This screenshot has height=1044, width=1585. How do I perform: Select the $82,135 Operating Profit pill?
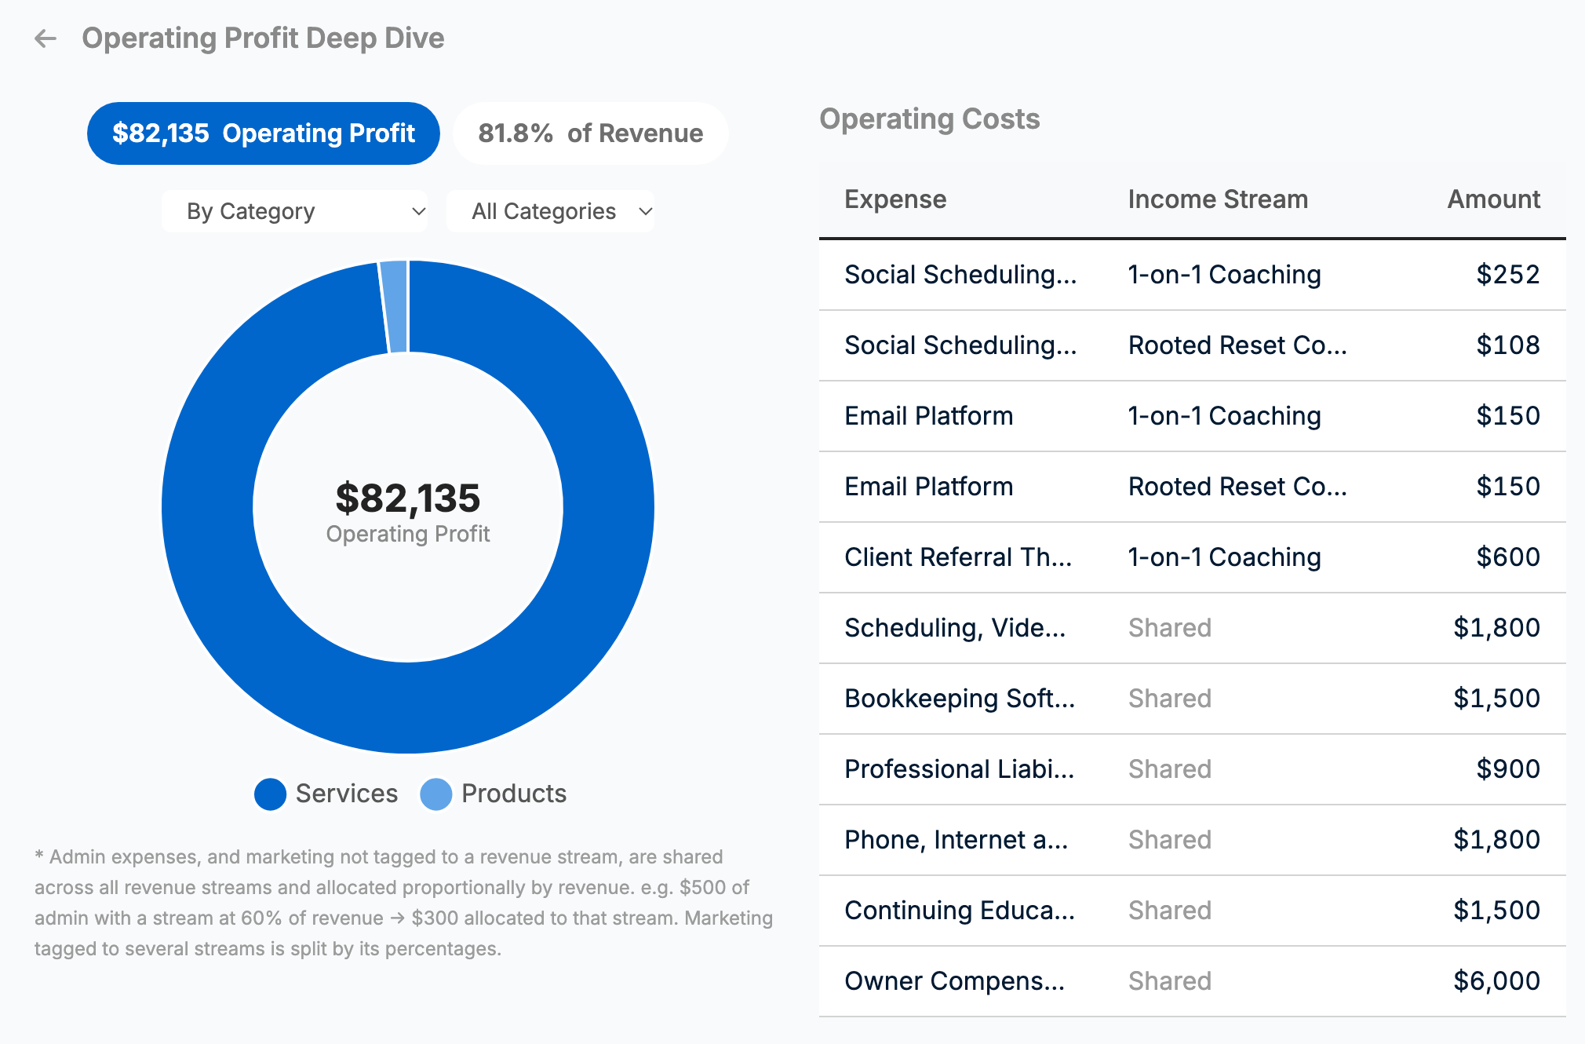click(263, 133)
